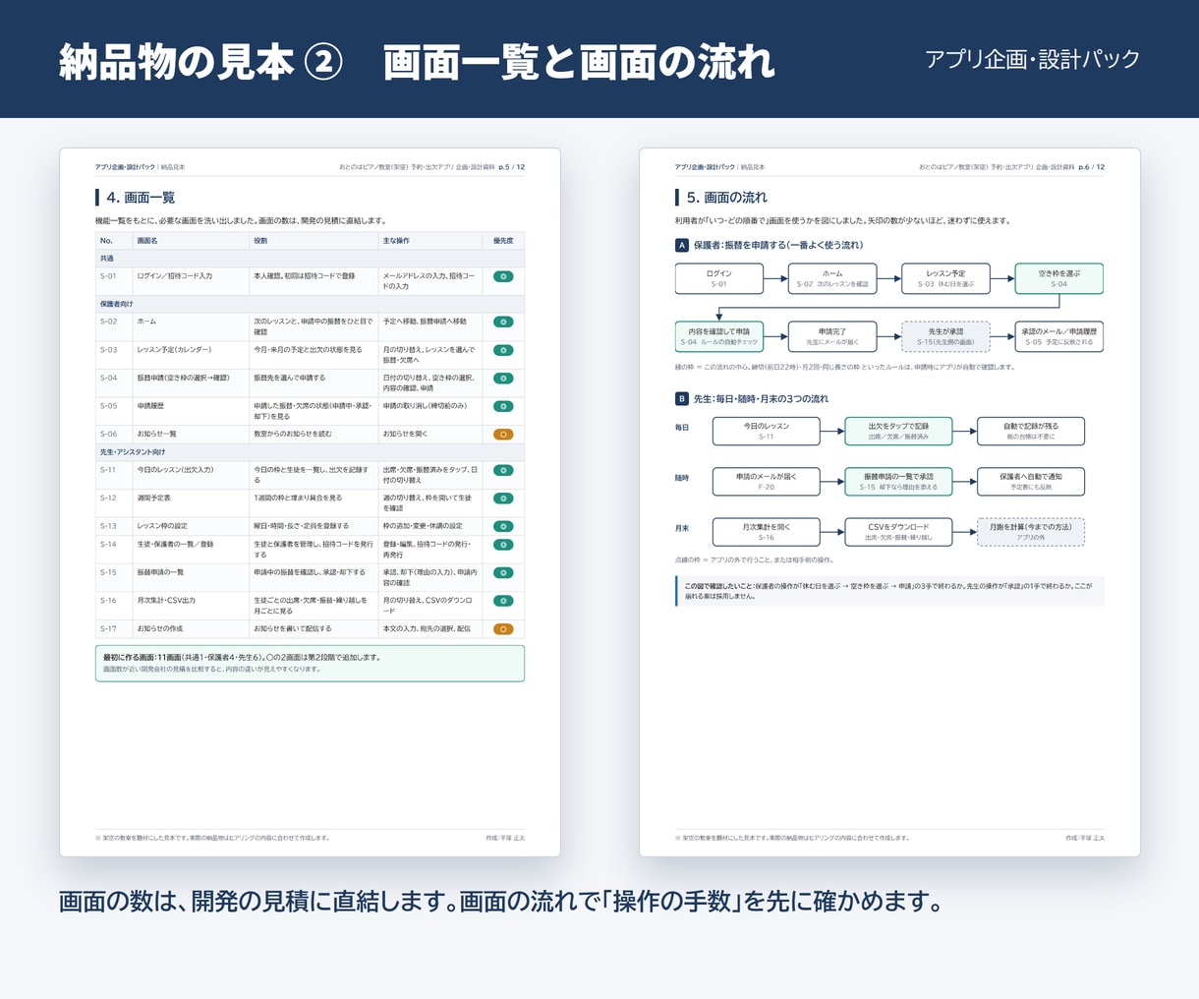Click the dashed 先生が承認 flow box
Viewport: 1199px width, 999px height.
(945, 336)
